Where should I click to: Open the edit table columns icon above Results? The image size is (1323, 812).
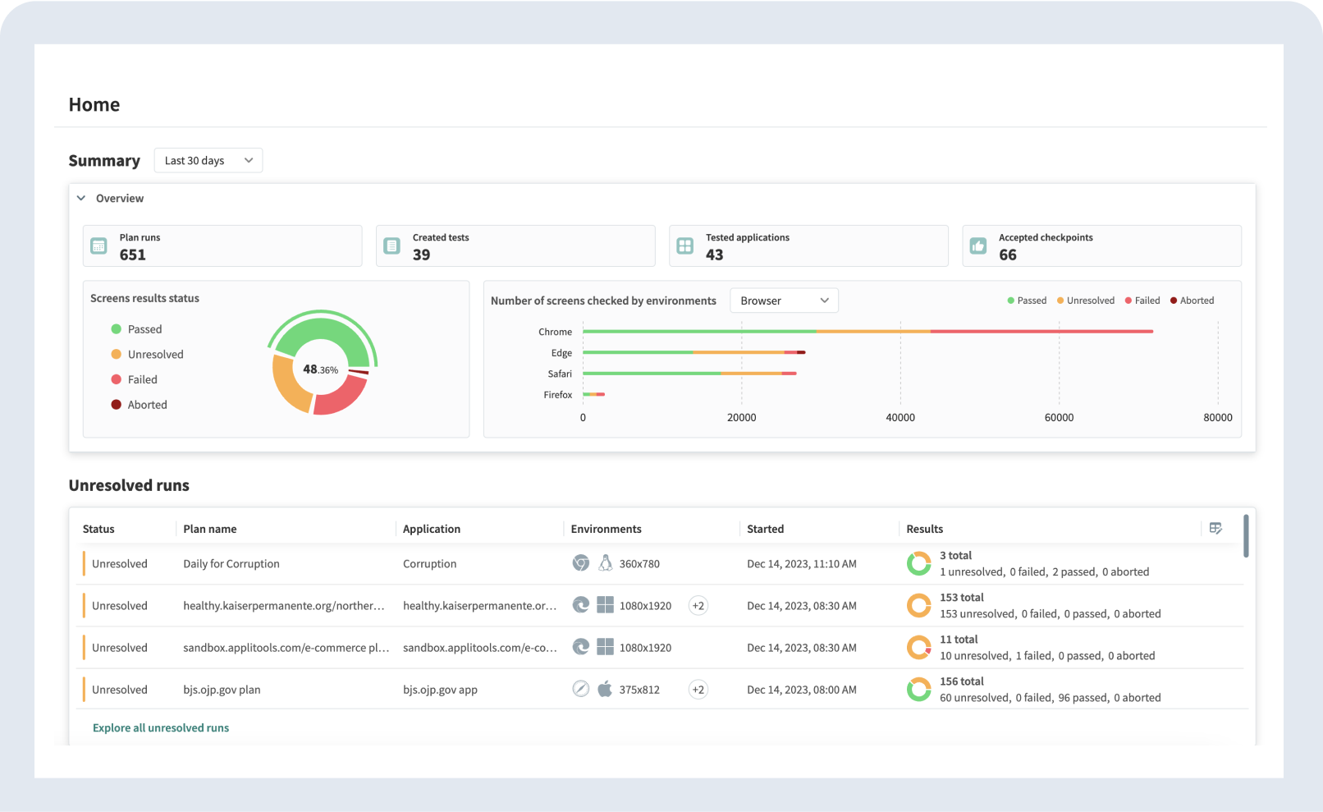[x=1215, y=528]
